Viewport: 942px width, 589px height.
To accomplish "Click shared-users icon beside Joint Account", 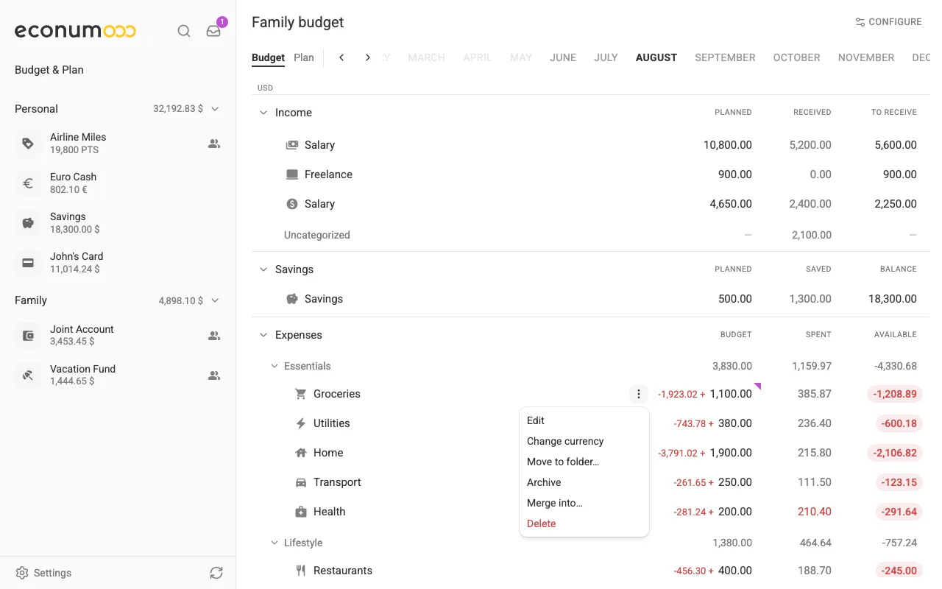I will (x=214, y=336).
